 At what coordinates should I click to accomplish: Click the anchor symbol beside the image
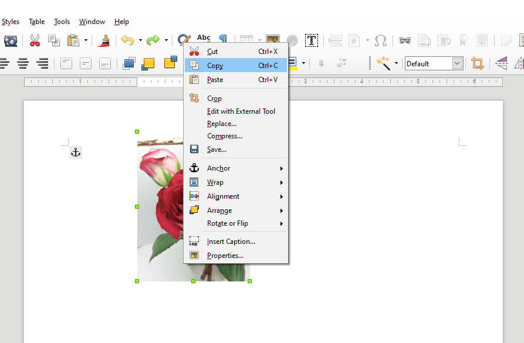click(x=75, y=152)
